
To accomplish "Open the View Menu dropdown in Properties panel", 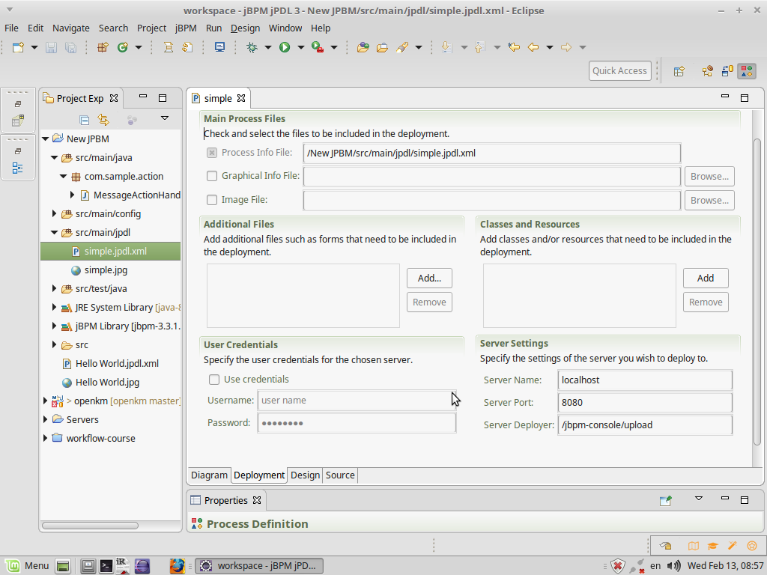I will pos(698,499).
